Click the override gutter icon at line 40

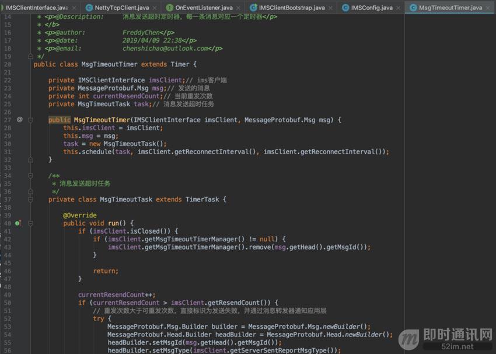click(18, 223)
